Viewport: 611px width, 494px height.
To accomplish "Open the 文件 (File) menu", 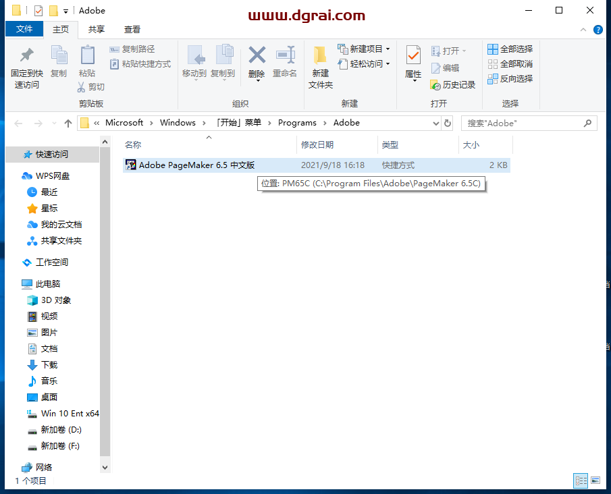I will pos(24,29).
